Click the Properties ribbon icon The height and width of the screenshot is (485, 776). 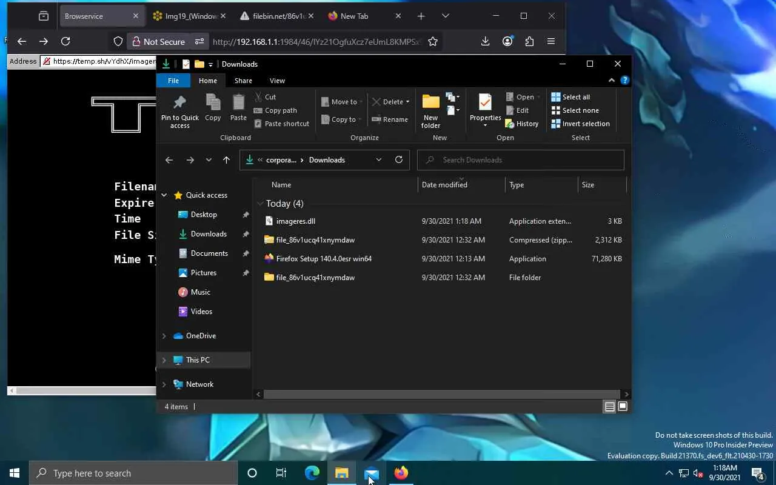485,102
